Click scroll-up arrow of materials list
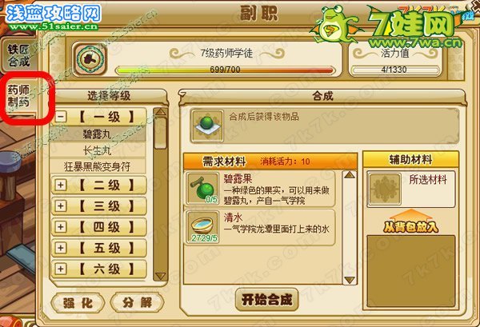 [350, 175]
